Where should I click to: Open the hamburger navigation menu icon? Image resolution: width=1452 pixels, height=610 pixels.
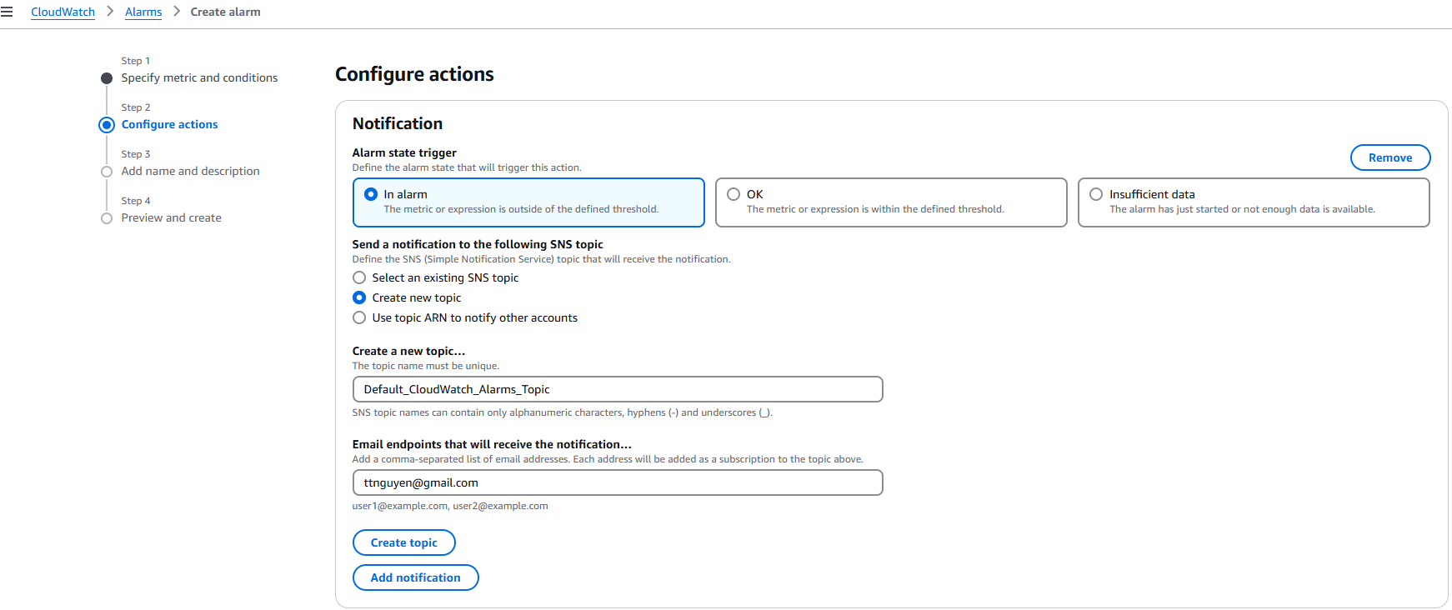[x=7, y=12]
